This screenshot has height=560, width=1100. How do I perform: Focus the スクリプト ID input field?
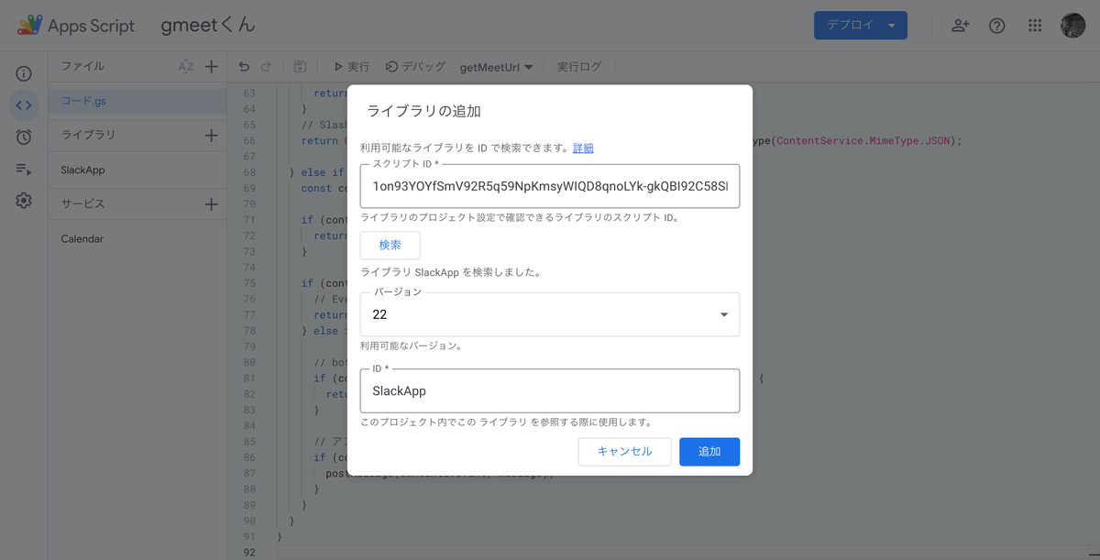tap(550, 186)
